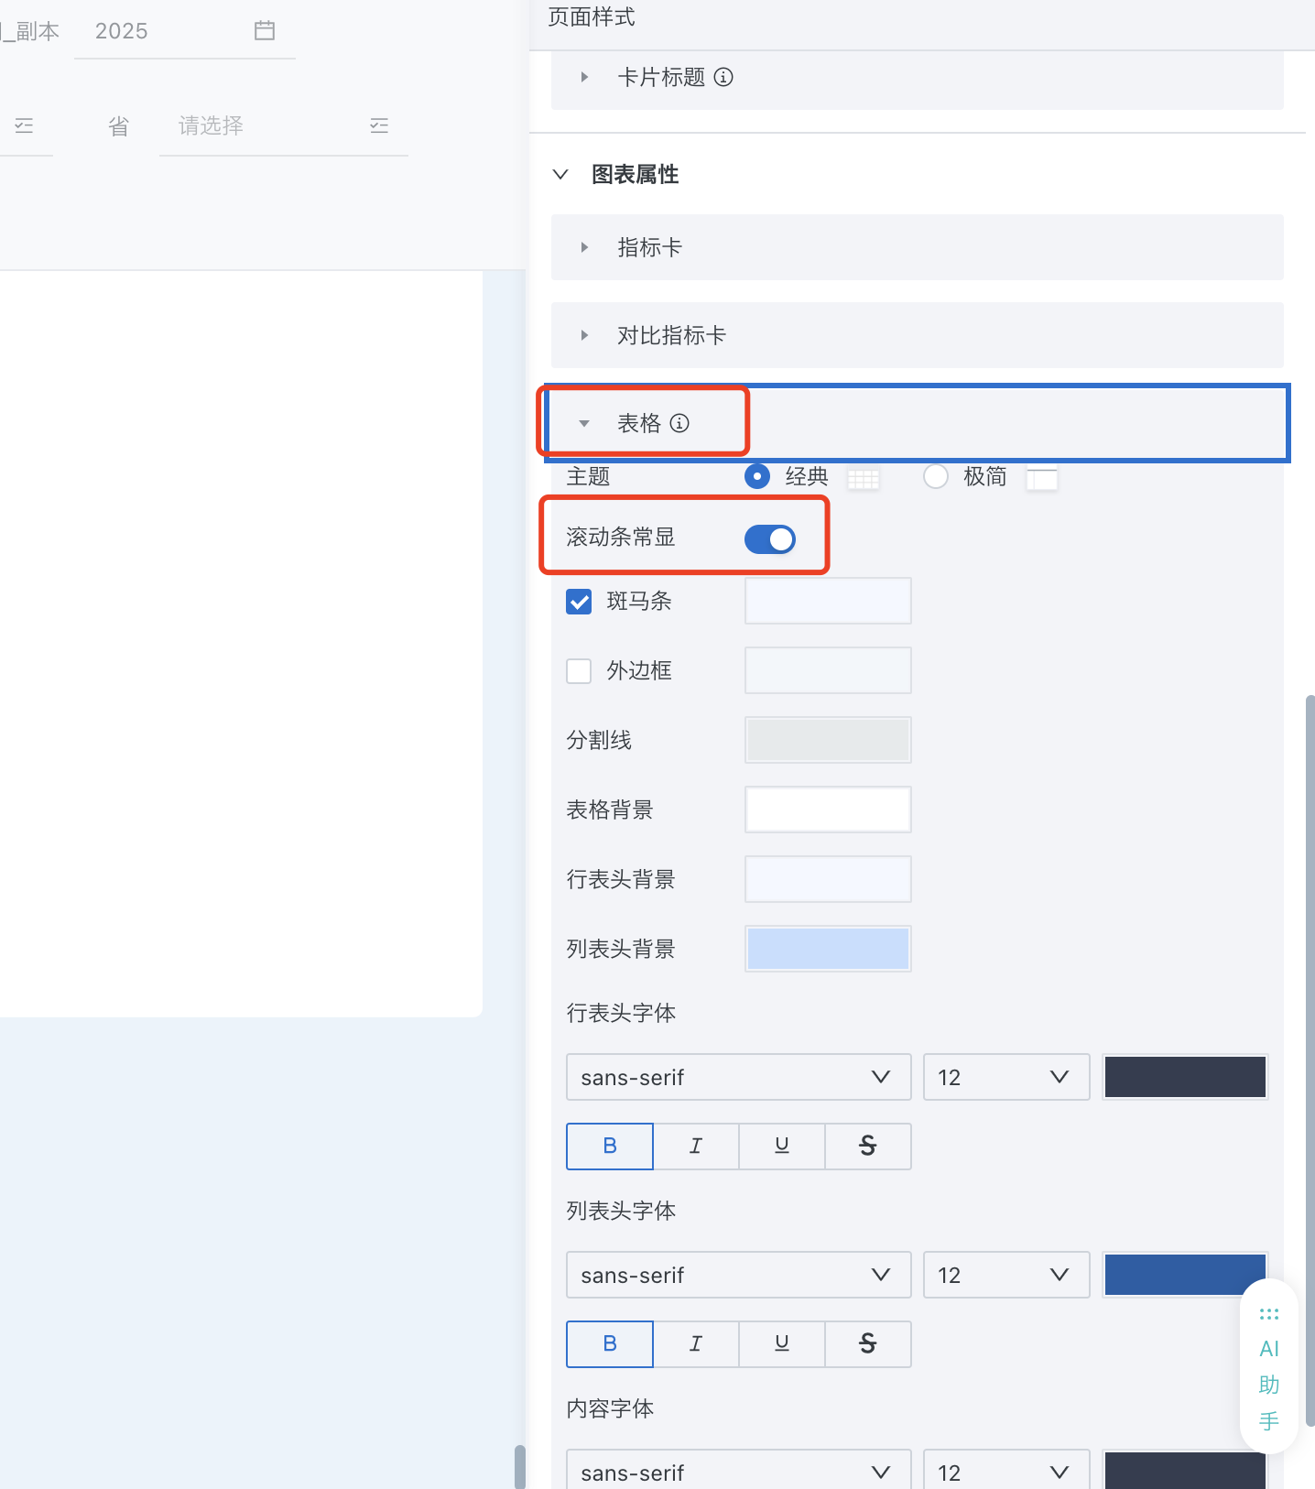Collapse the 图表属性 section

coord(560,174)
